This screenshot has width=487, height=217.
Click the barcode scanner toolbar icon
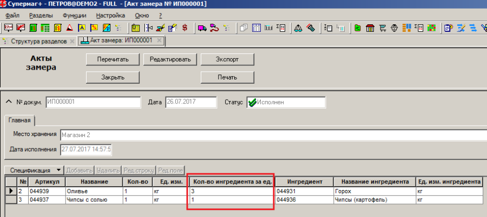(x=311, y=28)
